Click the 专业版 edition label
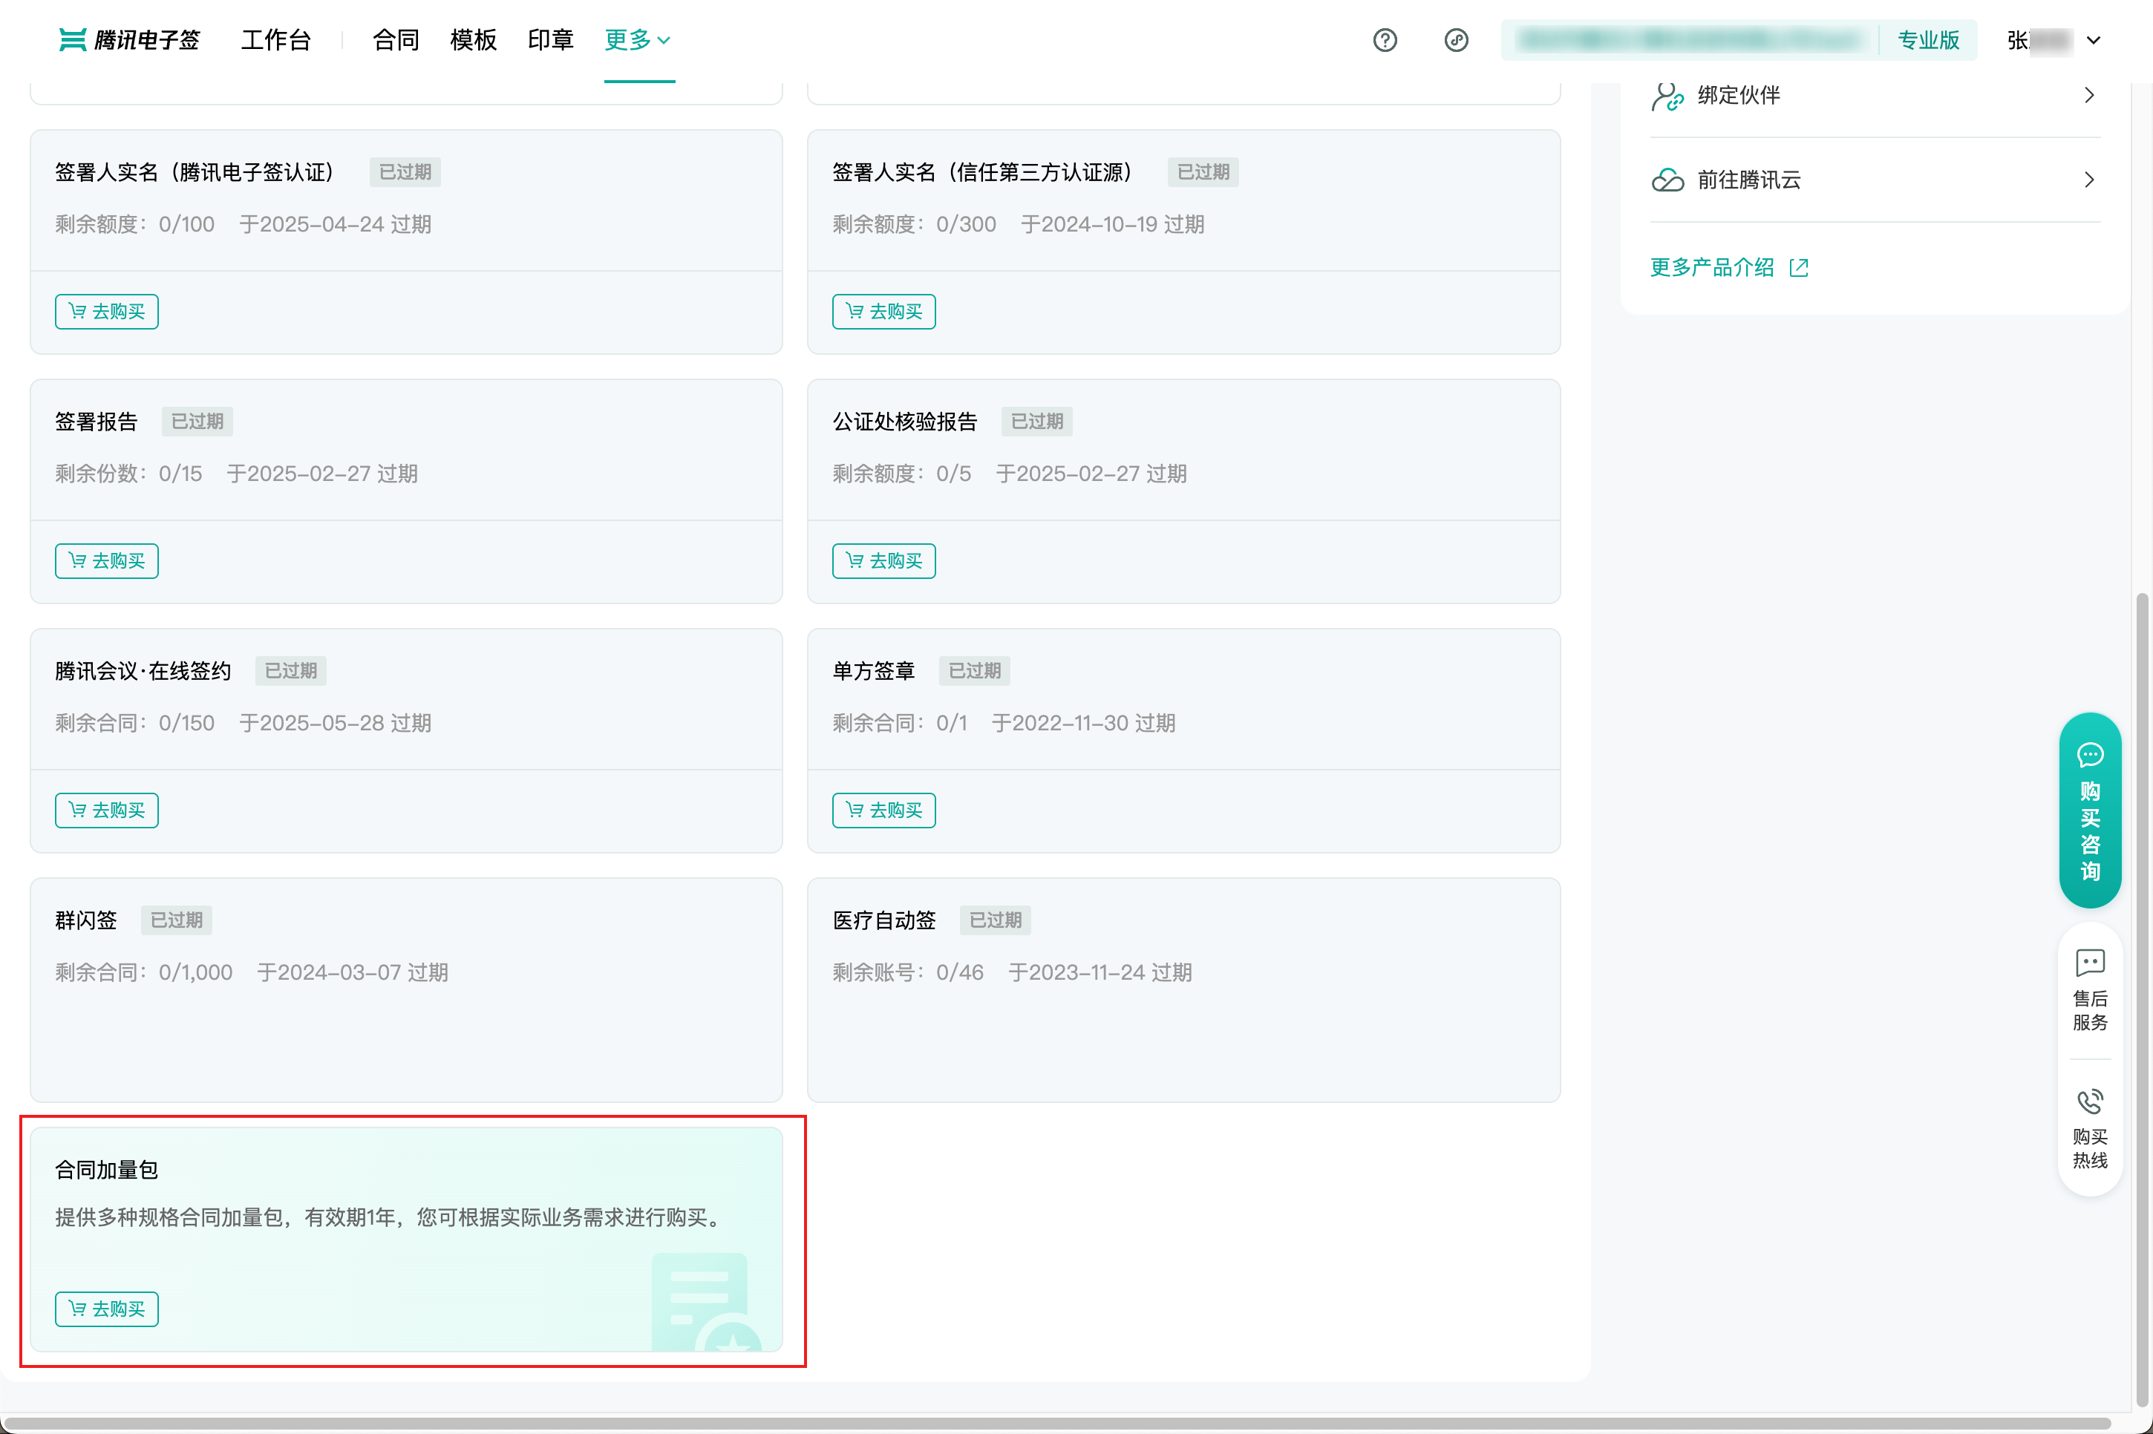The height and width of the screenshot is (1434, 2153). pos(1928,40)
